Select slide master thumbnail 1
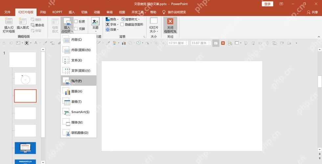The image size is (322, 164). click(23, 60)
